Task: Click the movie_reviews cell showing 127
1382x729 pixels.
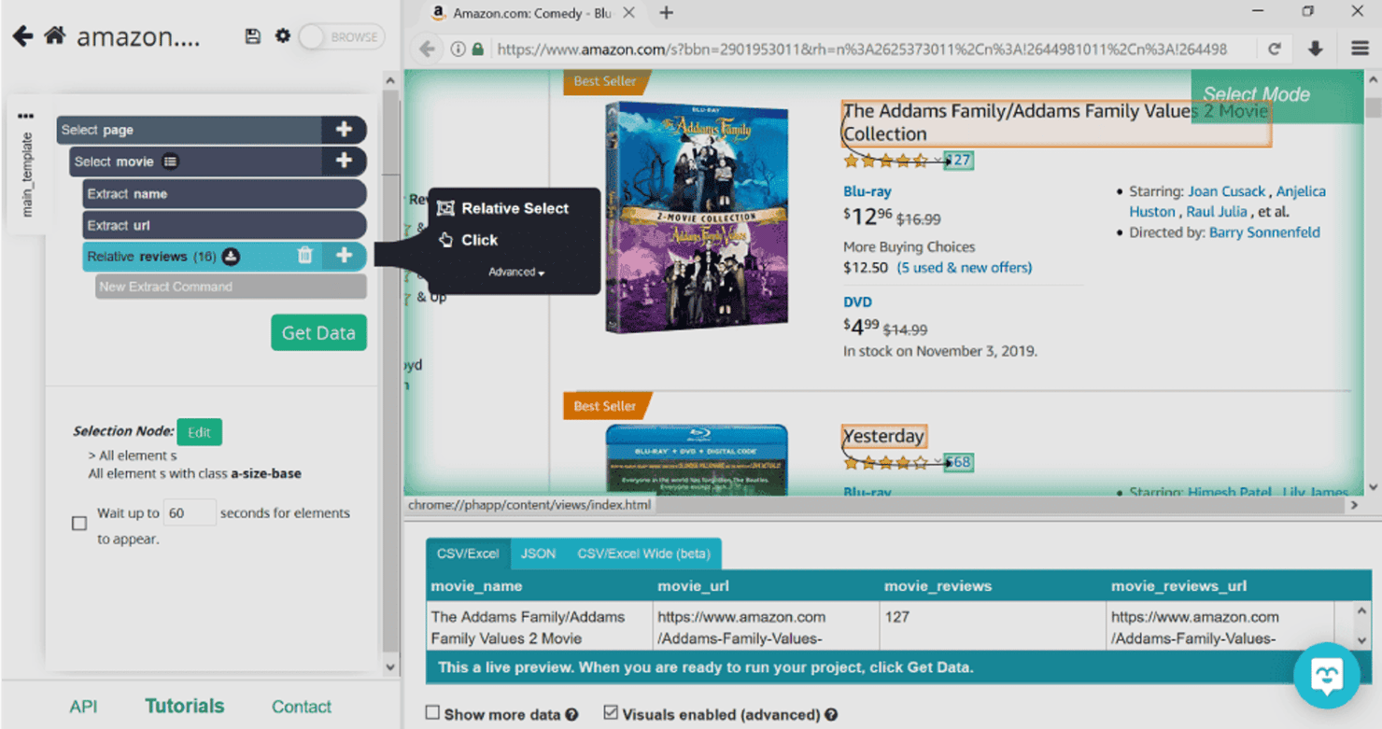Action: 993,627
